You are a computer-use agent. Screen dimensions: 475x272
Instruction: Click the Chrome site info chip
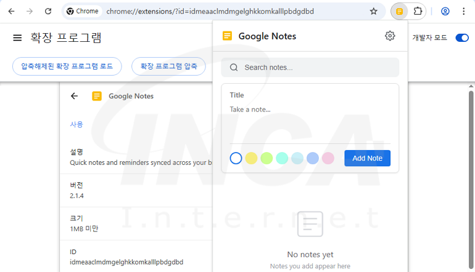(x=83, y=11)
